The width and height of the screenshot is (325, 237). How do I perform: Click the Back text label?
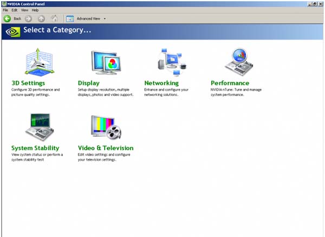pos(17,18)
